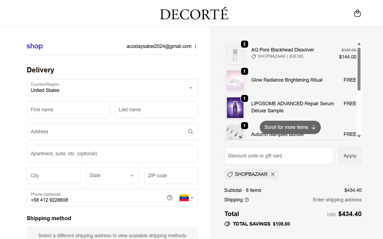Open the State dropdown

112,176
